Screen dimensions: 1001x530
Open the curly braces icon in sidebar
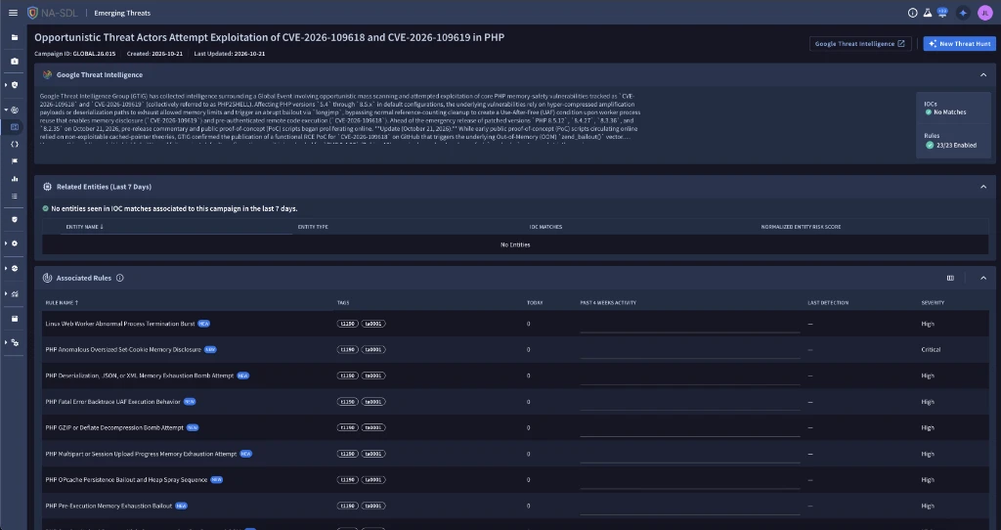(x=15, y=145)
